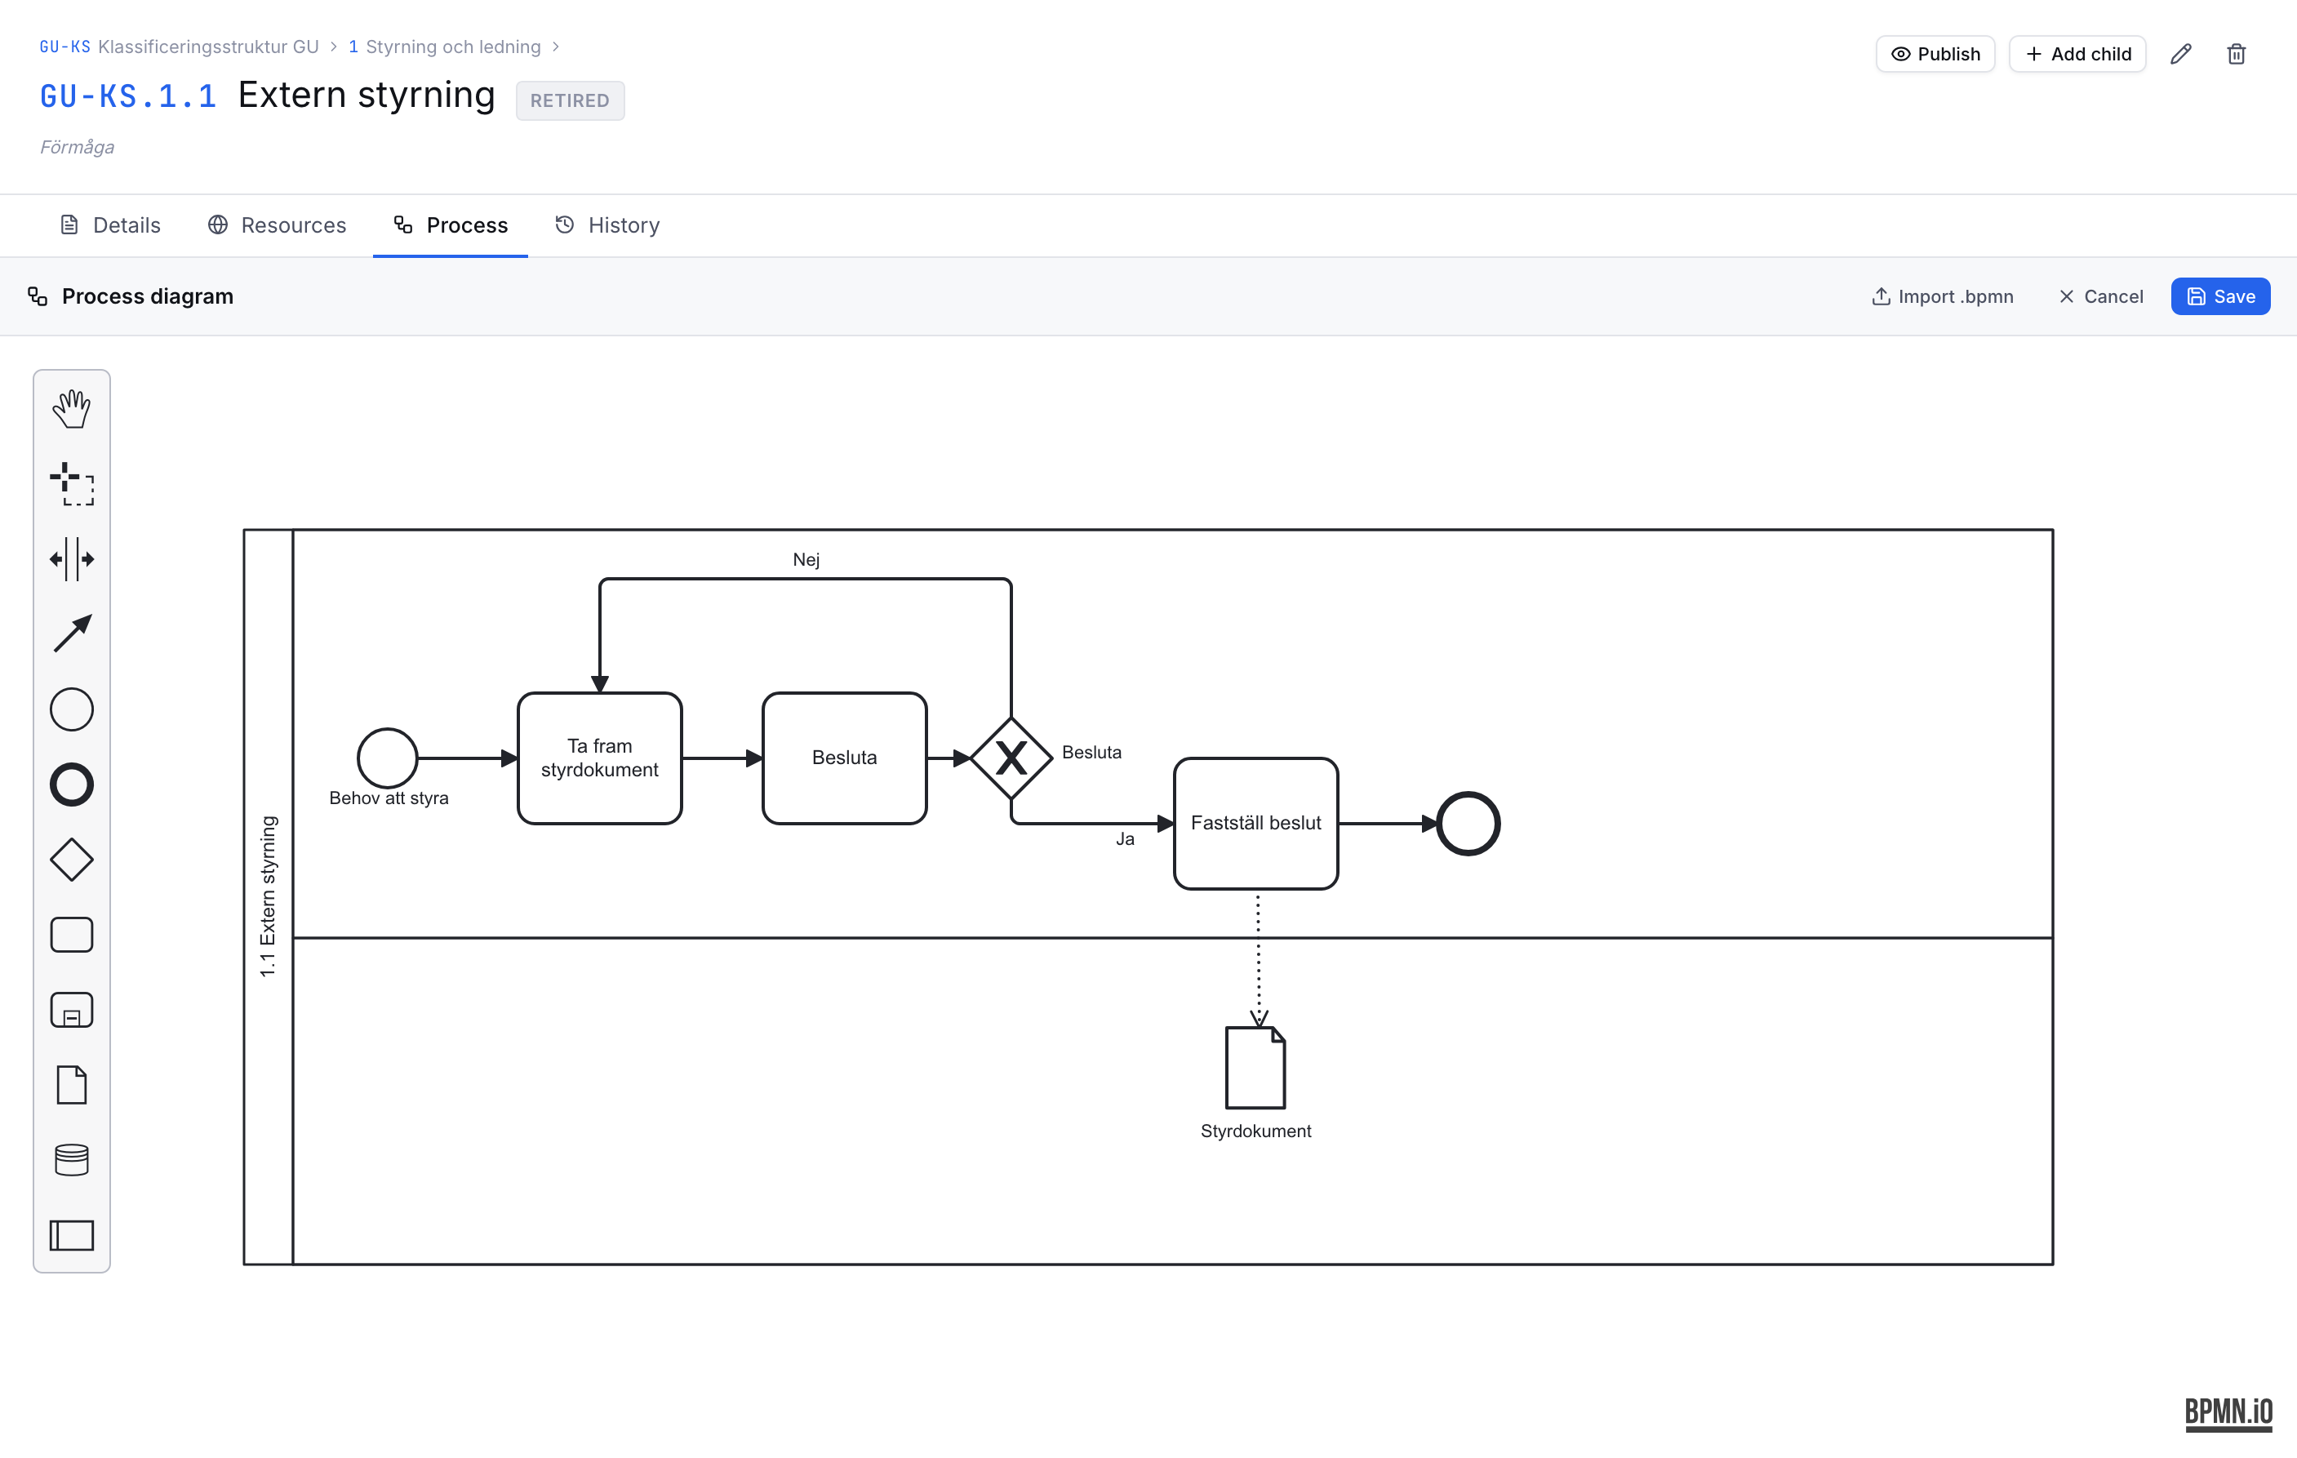Click the RETIRED status badge
Viewport: 2297px width, 1458px height.
[571, 100]
